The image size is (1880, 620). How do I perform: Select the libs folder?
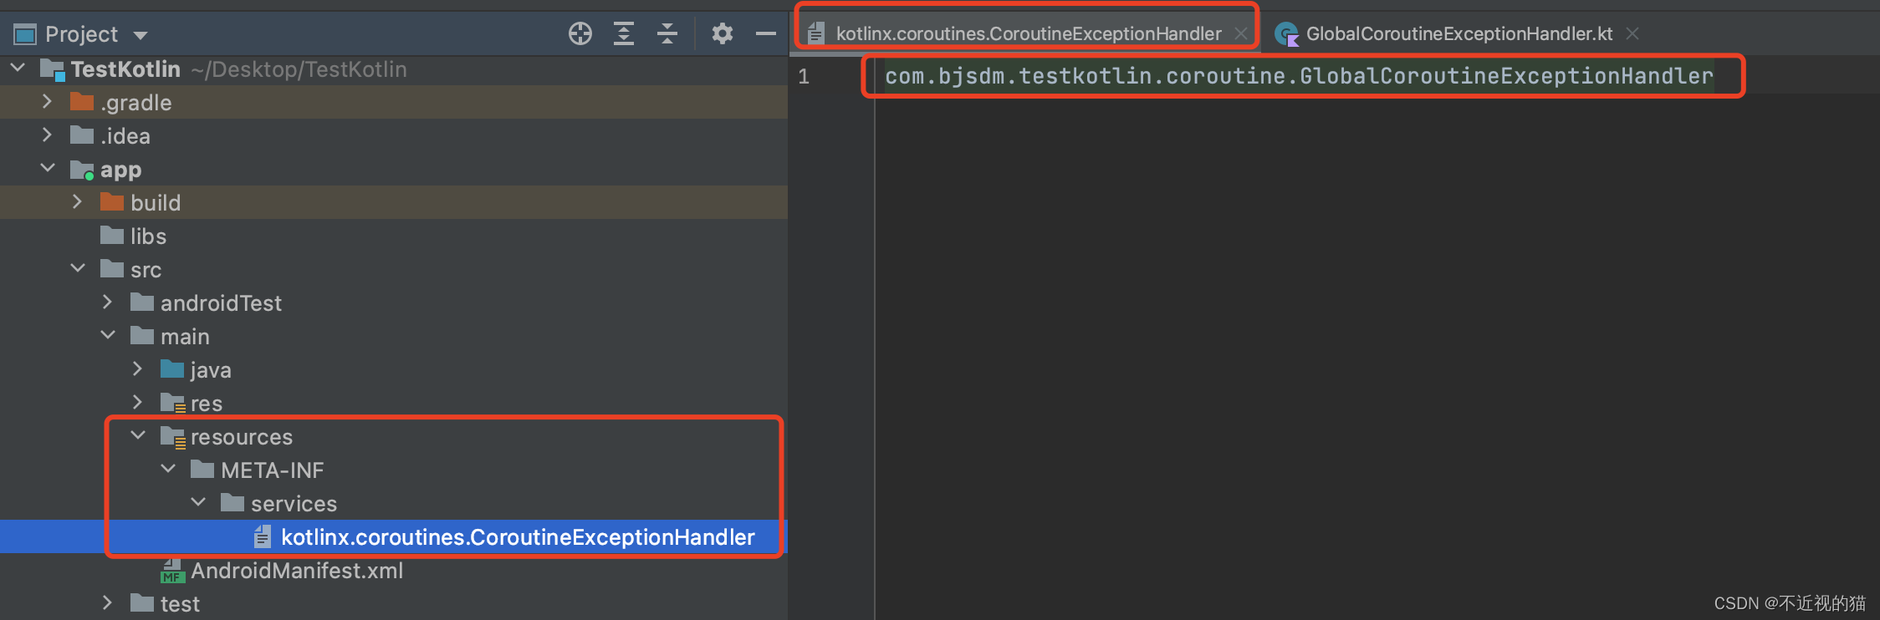tap(394, 236)
